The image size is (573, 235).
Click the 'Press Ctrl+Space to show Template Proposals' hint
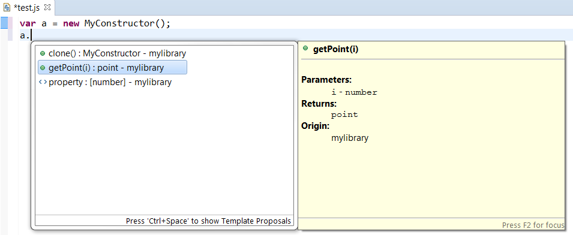pyautogui.click(x=208, y=221)
